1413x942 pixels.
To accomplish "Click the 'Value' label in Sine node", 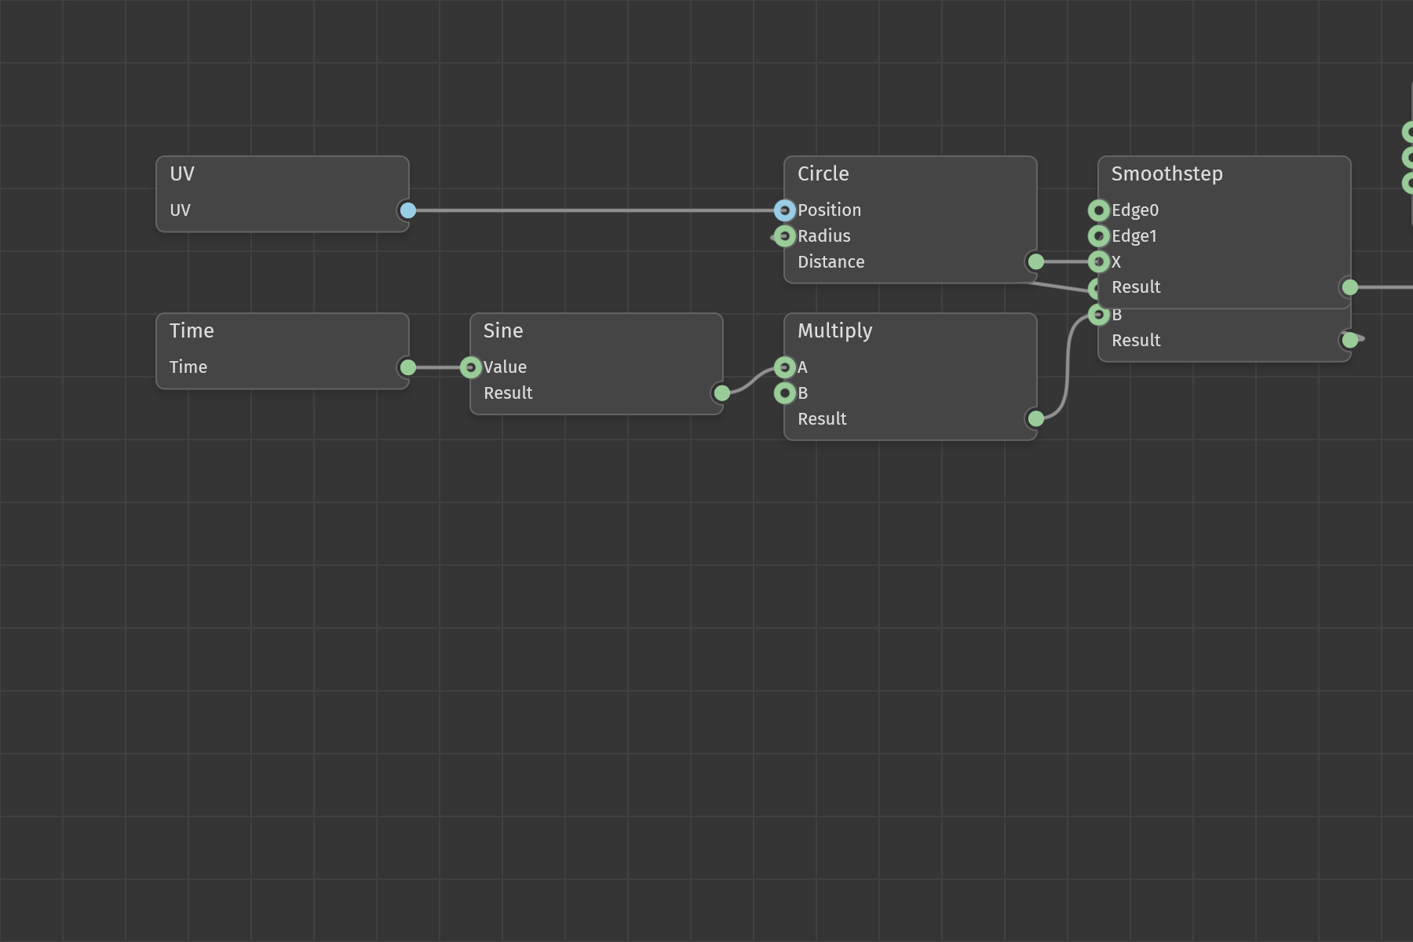I will (x=505, y=367).
